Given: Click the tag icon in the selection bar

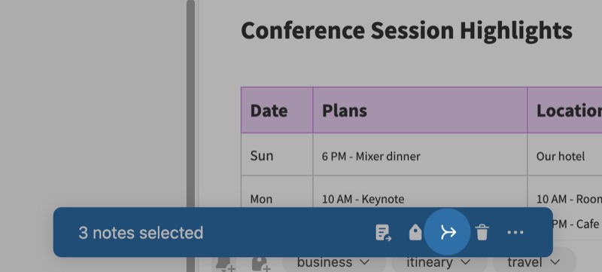Looking at the screenshot, I should point(415,233).
